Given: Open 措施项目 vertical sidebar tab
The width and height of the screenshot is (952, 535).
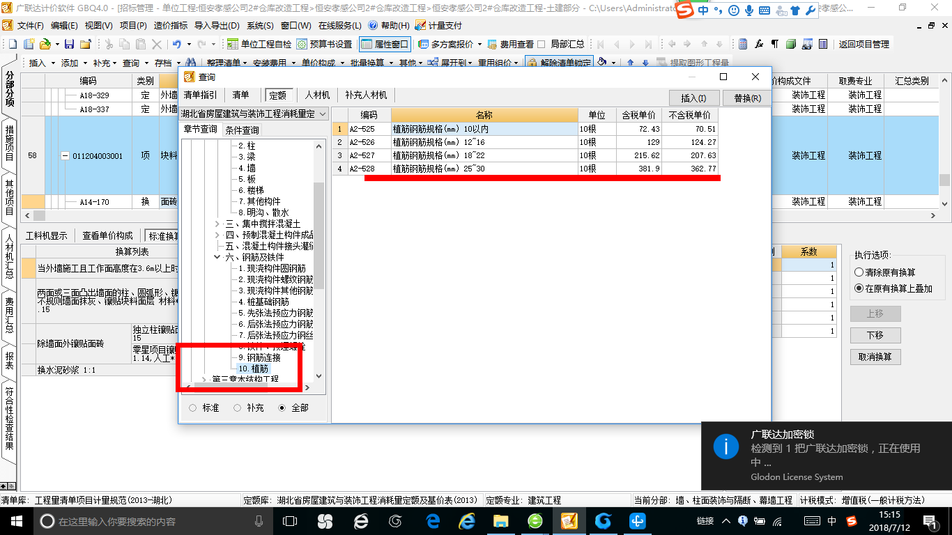Looking at the screenshot, I should [x=10, y=143].
